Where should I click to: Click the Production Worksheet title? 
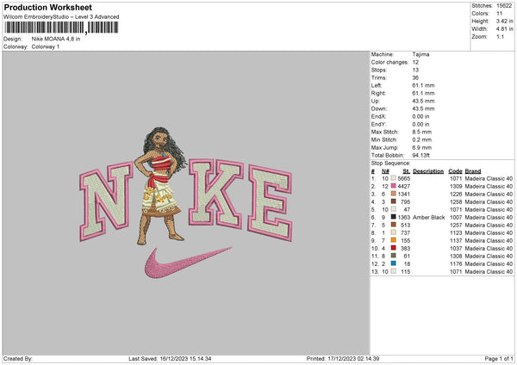[48, 7]
